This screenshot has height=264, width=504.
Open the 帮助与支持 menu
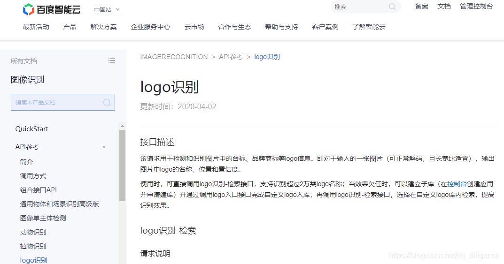coord(281,27)
